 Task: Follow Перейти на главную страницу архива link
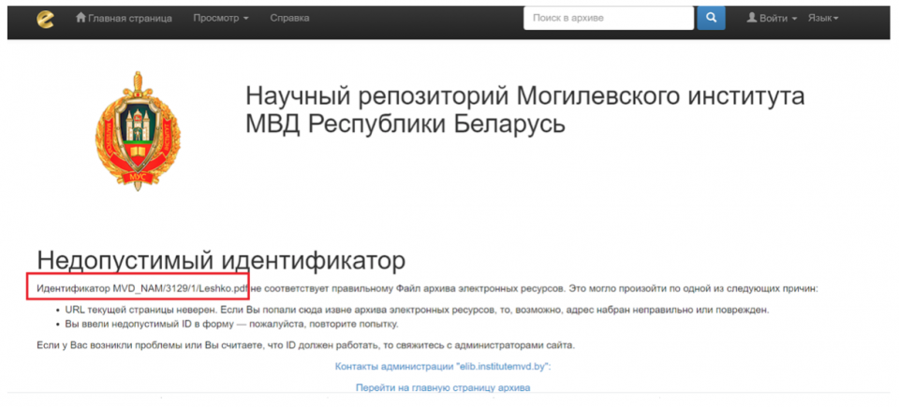tap(443, 388)
